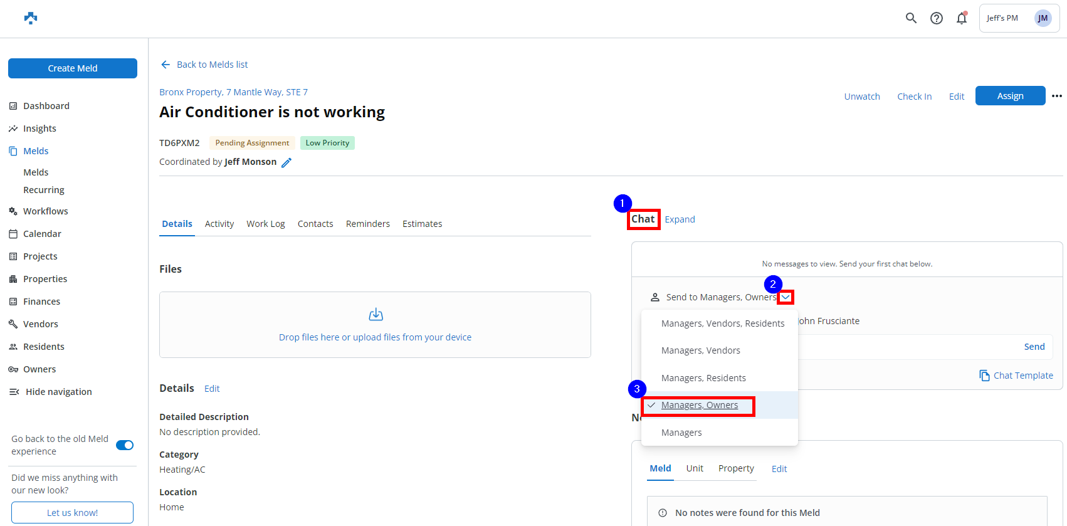This screenshot has width=1067, height=526.
Task: Open the Work Log tab
Action: pos(265,224)
